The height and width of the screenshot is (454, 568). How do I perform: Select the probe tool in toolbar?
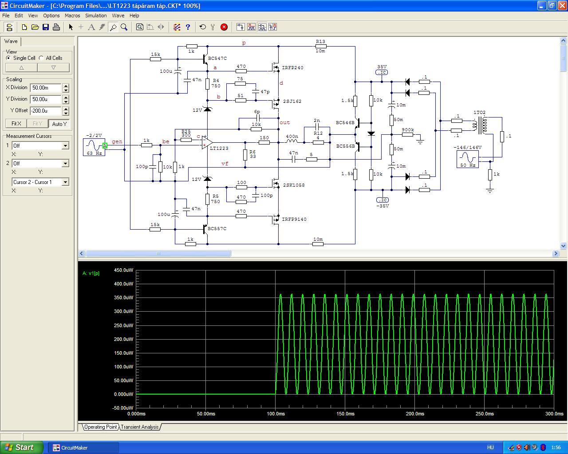(x=113, y=27)
